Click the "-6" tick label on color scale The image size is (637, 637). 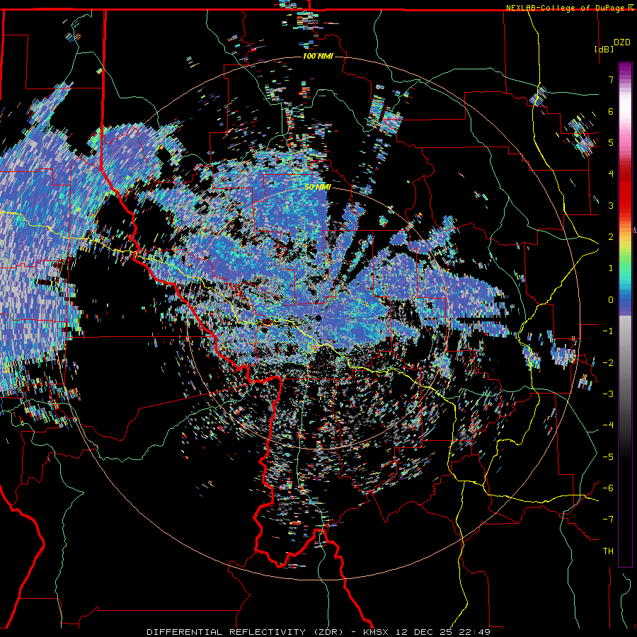click(x=608, y=488)
